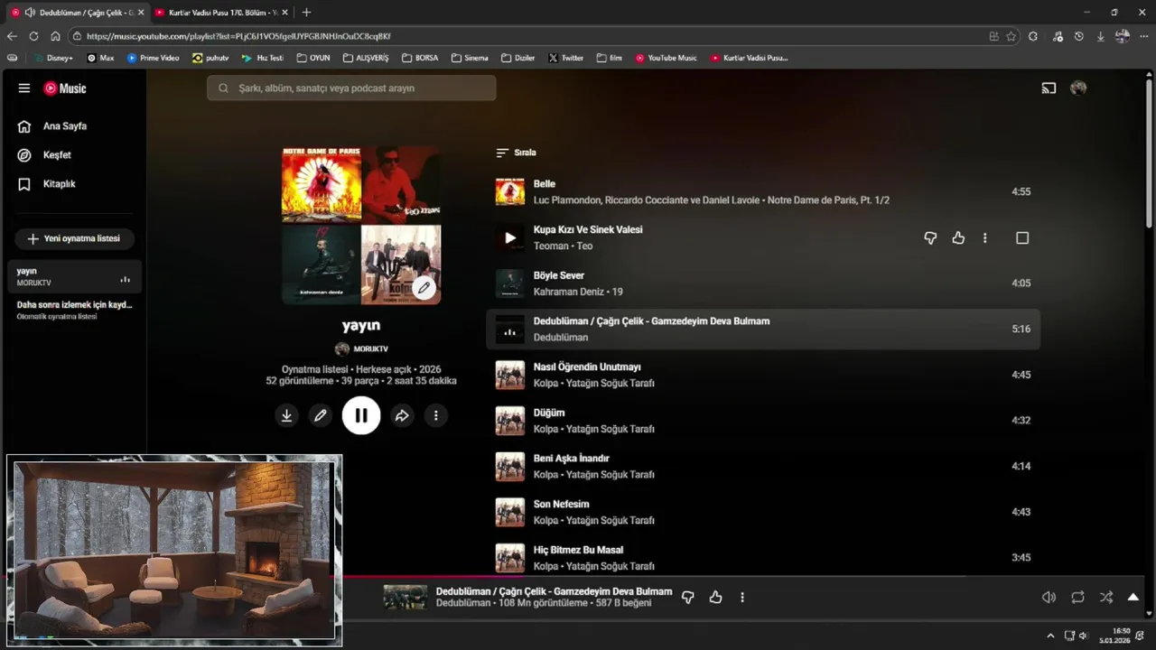Image resolution: width=1156 pixels, height=650 pixels.
Task: Open Kahraman Deniz artist link
Action: click(x=568, y=292)
